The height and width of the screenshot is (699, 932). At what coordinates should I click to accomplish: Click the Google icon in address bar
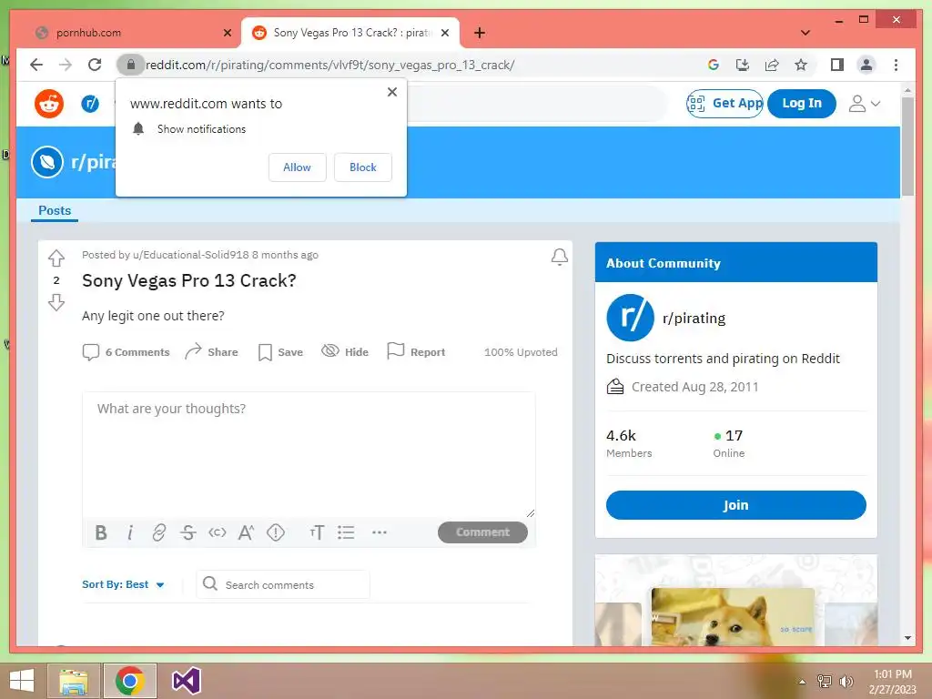(714, 65)
